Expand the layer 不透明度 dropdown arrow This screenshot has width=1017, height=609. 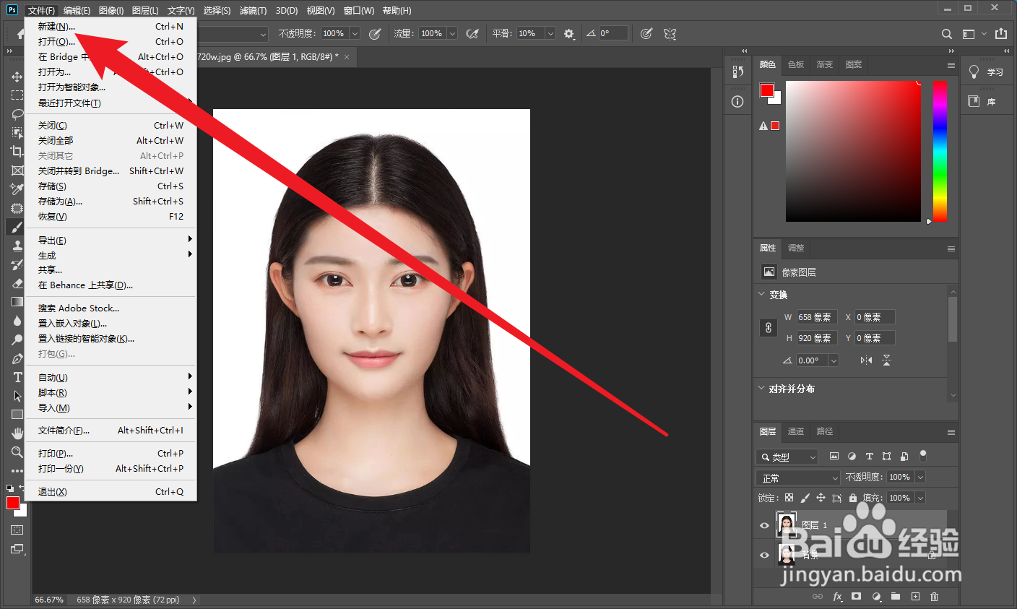click(920, 478)
